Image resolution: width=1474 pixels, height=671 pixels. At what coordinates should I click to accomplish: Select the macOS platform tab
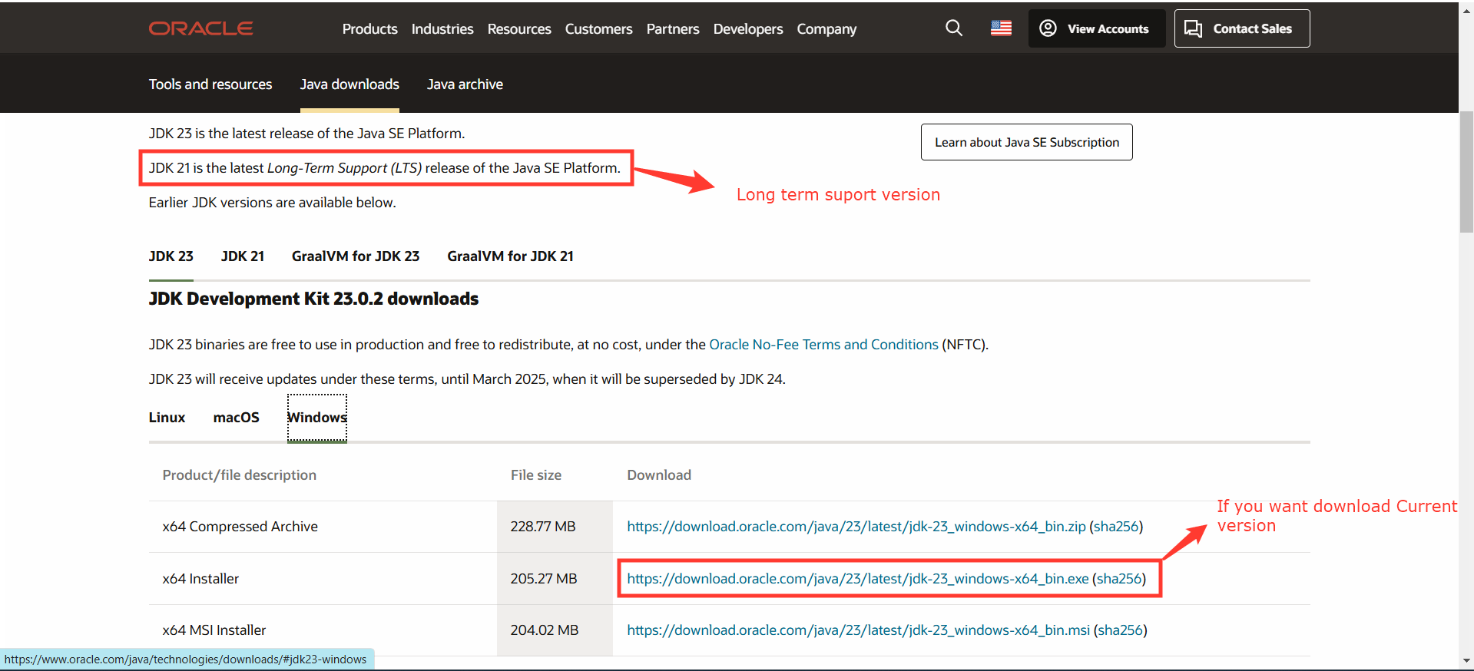click(236, 418)
